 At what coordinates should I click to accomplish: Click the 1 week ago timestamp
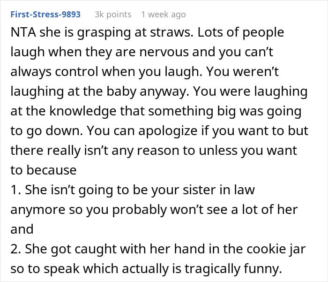coord(164,15)
